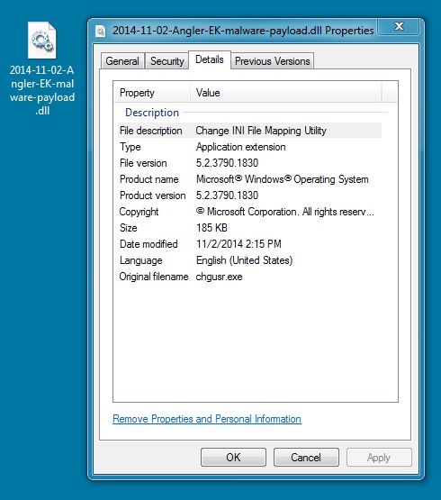Image resolution: width=441 pixels, height=500 pixels.
Task: Switch to the General tab
Action: pyautogui.click(x=122, y=61)
